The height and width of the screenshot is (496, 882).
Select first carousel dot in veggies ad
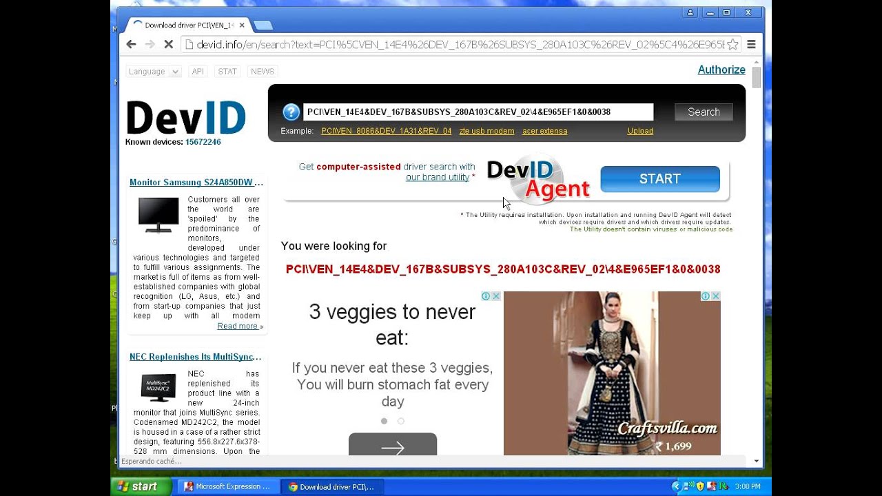(384, 421)
